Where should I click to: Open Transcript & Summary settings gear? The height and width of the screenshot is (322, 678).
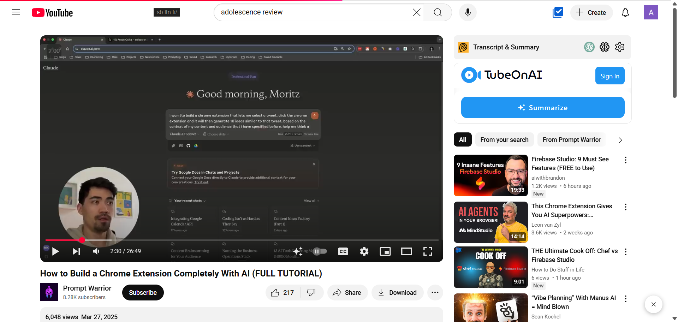(620, 47)
